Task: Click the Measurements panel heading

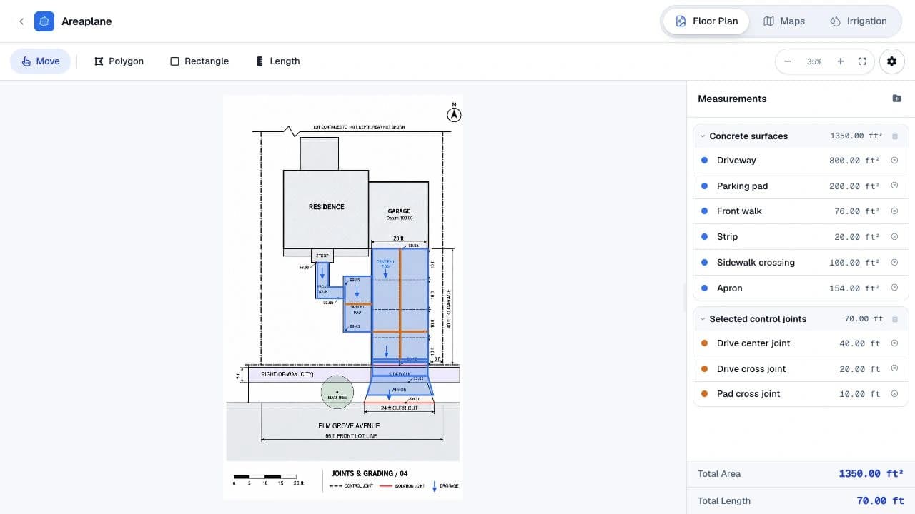Action: [x=732, y=99]
